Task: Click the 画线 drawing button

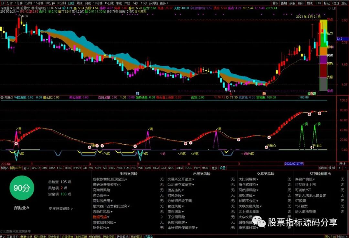Action: (310, 3)
